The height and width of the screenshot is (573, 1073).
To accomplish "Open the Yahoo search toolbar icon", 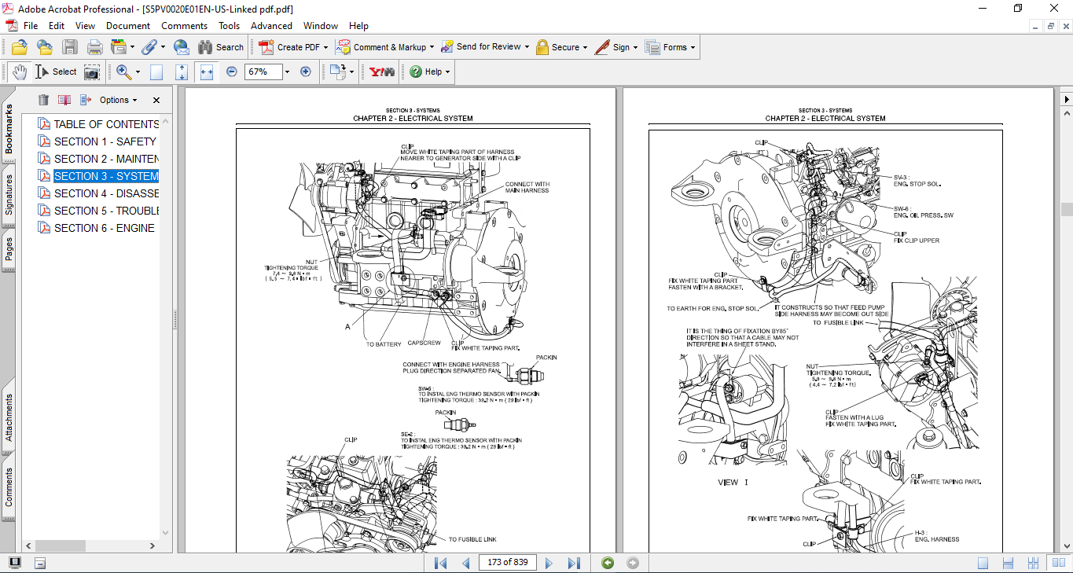I will pyautogui.click(x=382, y=72).
